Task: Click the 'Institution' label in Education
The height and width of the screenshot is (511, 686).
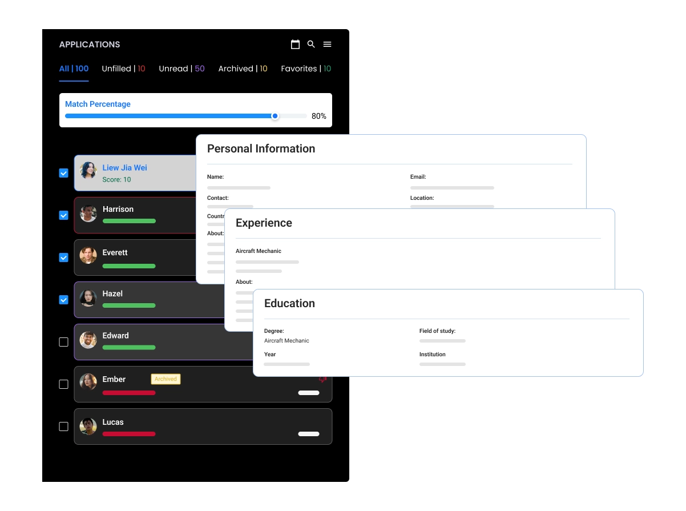Action: pyautogui.click(x=433, y=355)
